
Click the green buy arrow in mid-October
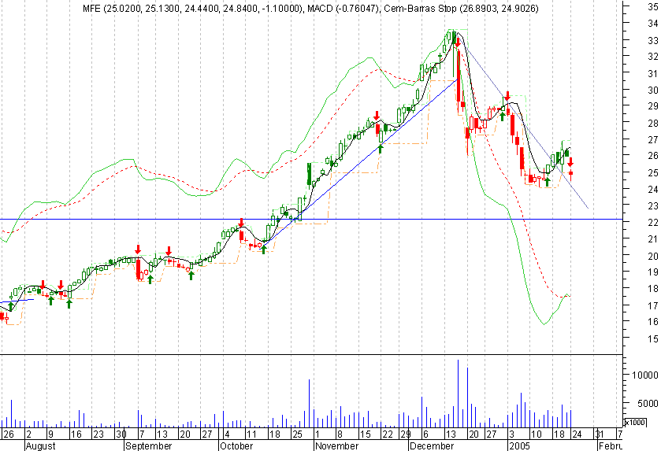tap(263, 250)
